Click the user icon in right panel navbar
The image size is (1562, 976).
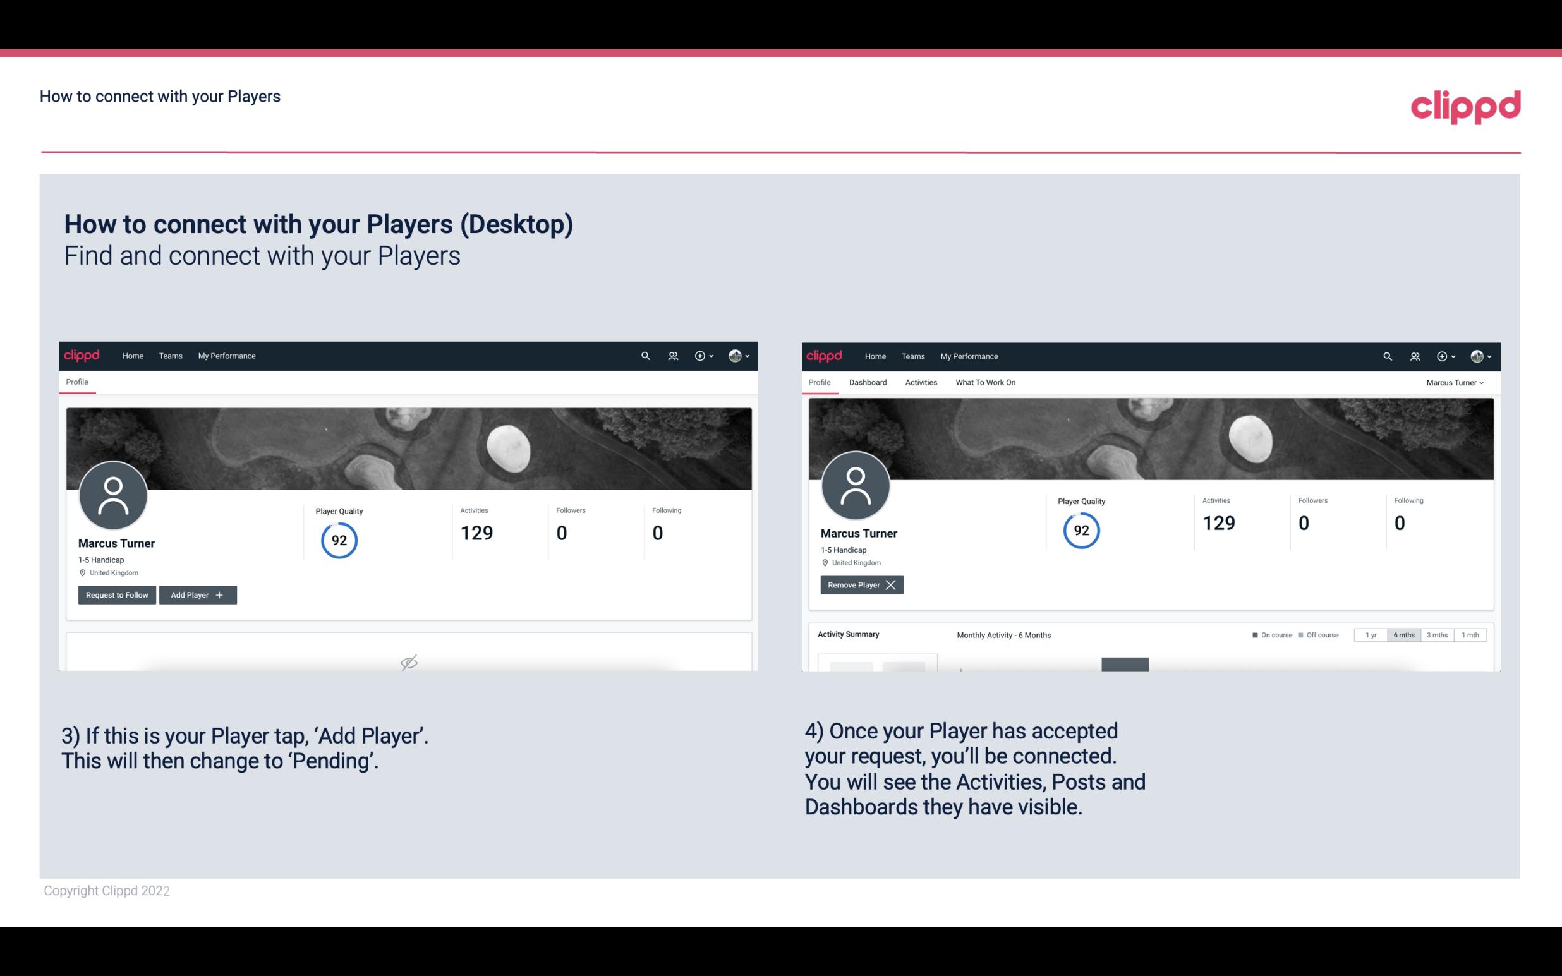[x=1414, y=356]
